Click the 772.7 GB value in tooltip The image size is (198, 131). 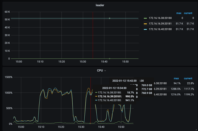pos(147,89)
